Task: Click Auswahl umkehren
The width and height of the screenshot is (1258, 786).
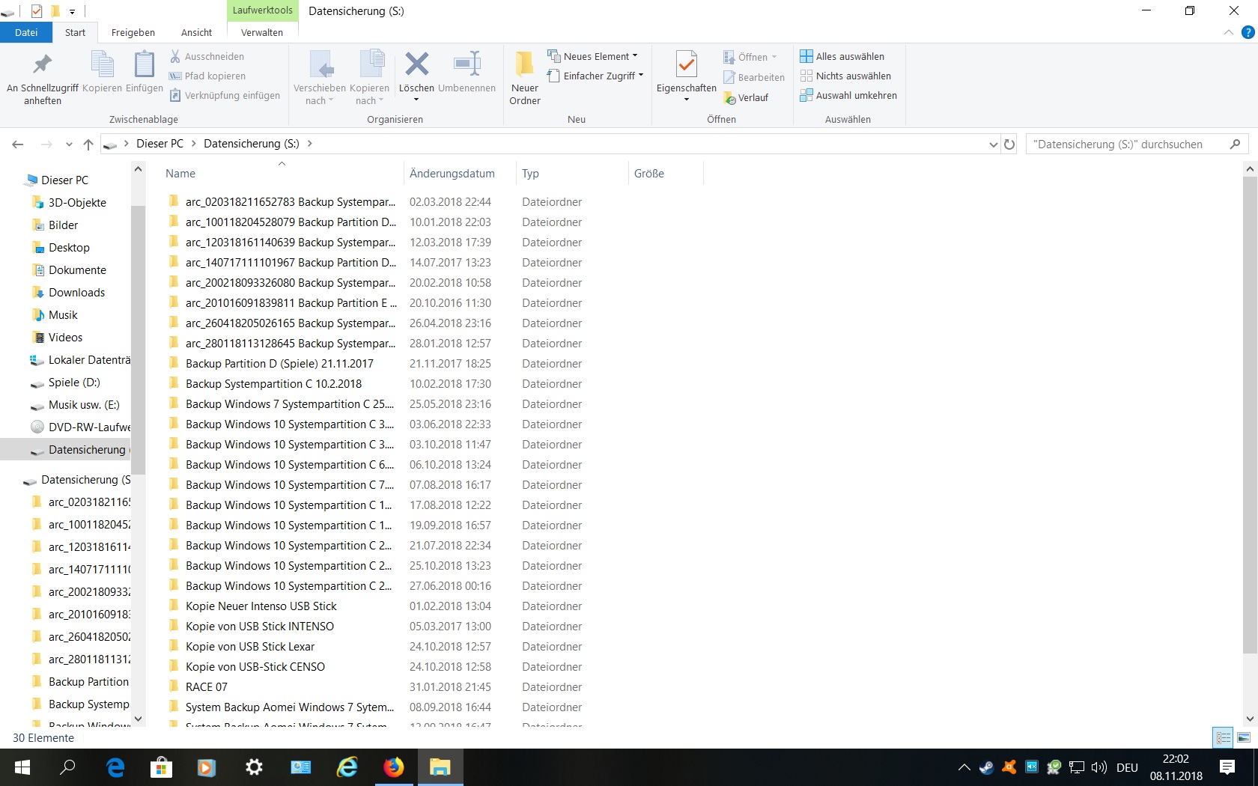Action: (x=848, y=95)
